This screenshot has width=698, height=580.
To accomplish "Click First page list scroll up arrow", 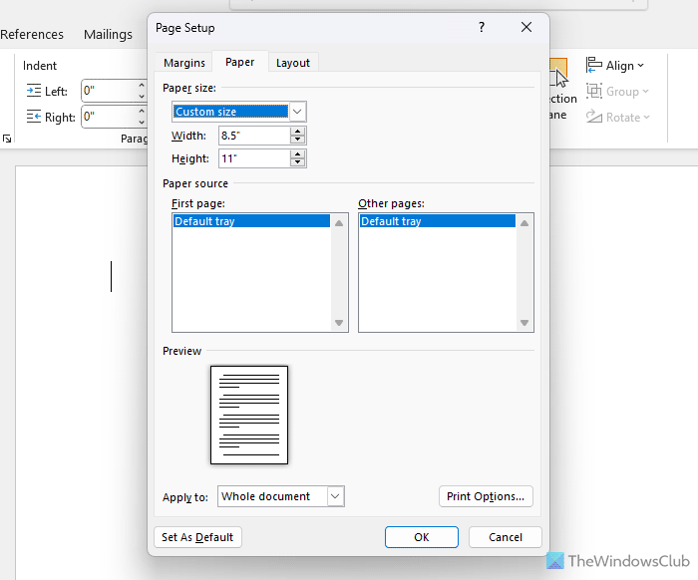I will 339,223.
